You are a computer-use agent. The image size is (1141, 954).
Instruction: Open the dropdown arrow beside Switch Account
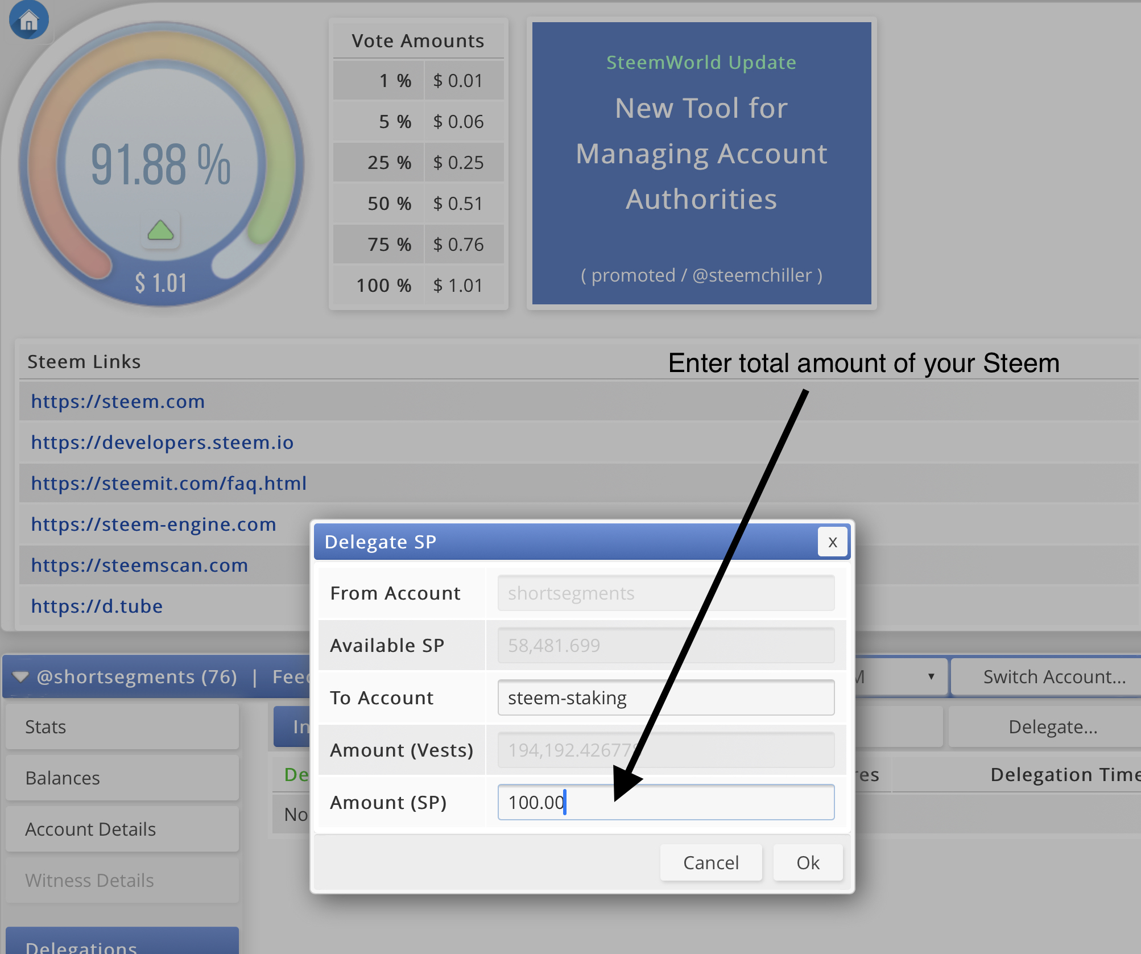(x=931, y=676)
